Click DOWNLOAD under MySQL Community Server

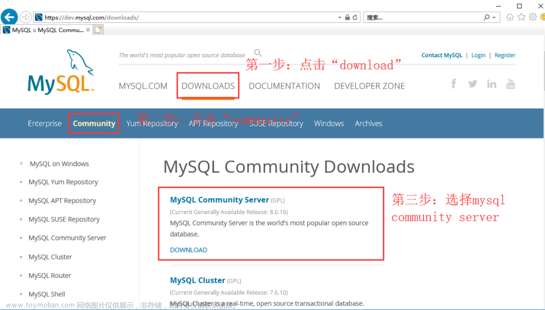(x=189, y=250)
